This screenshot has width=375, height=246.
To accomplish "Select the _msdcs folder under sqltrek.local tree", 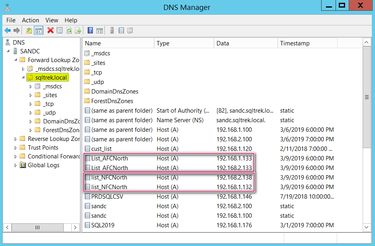I will 52,86.
